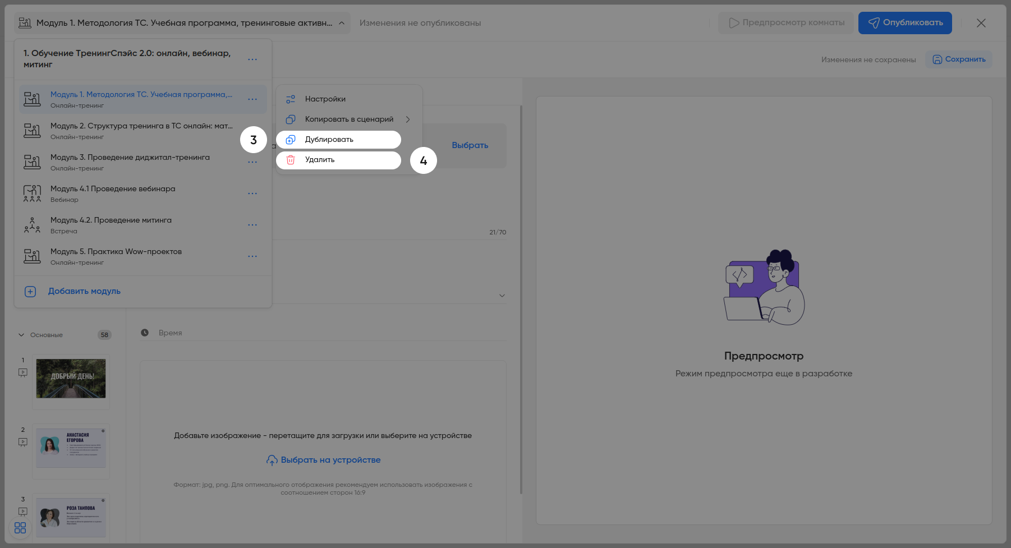Click the grid apps icon at bottom left

pos(20,528)
